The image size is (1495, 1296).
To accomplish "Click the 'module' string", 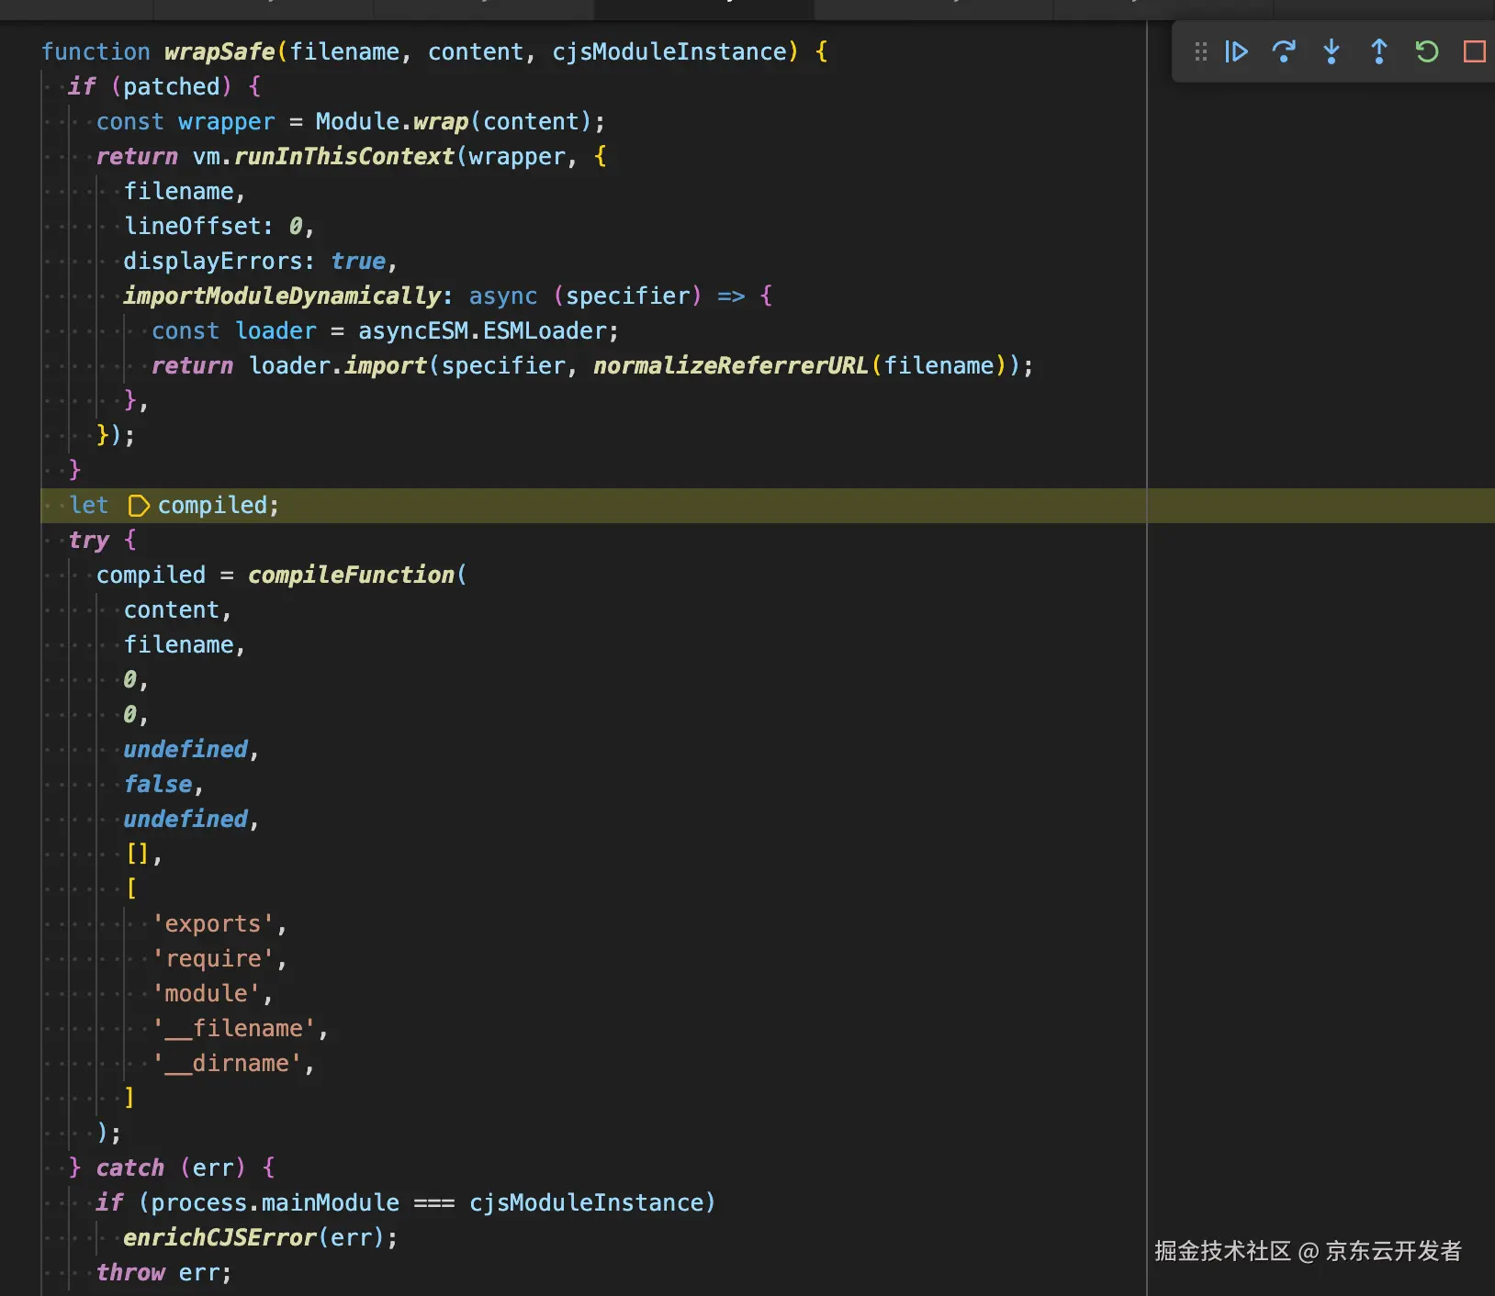I will click(x=207, y=994).
